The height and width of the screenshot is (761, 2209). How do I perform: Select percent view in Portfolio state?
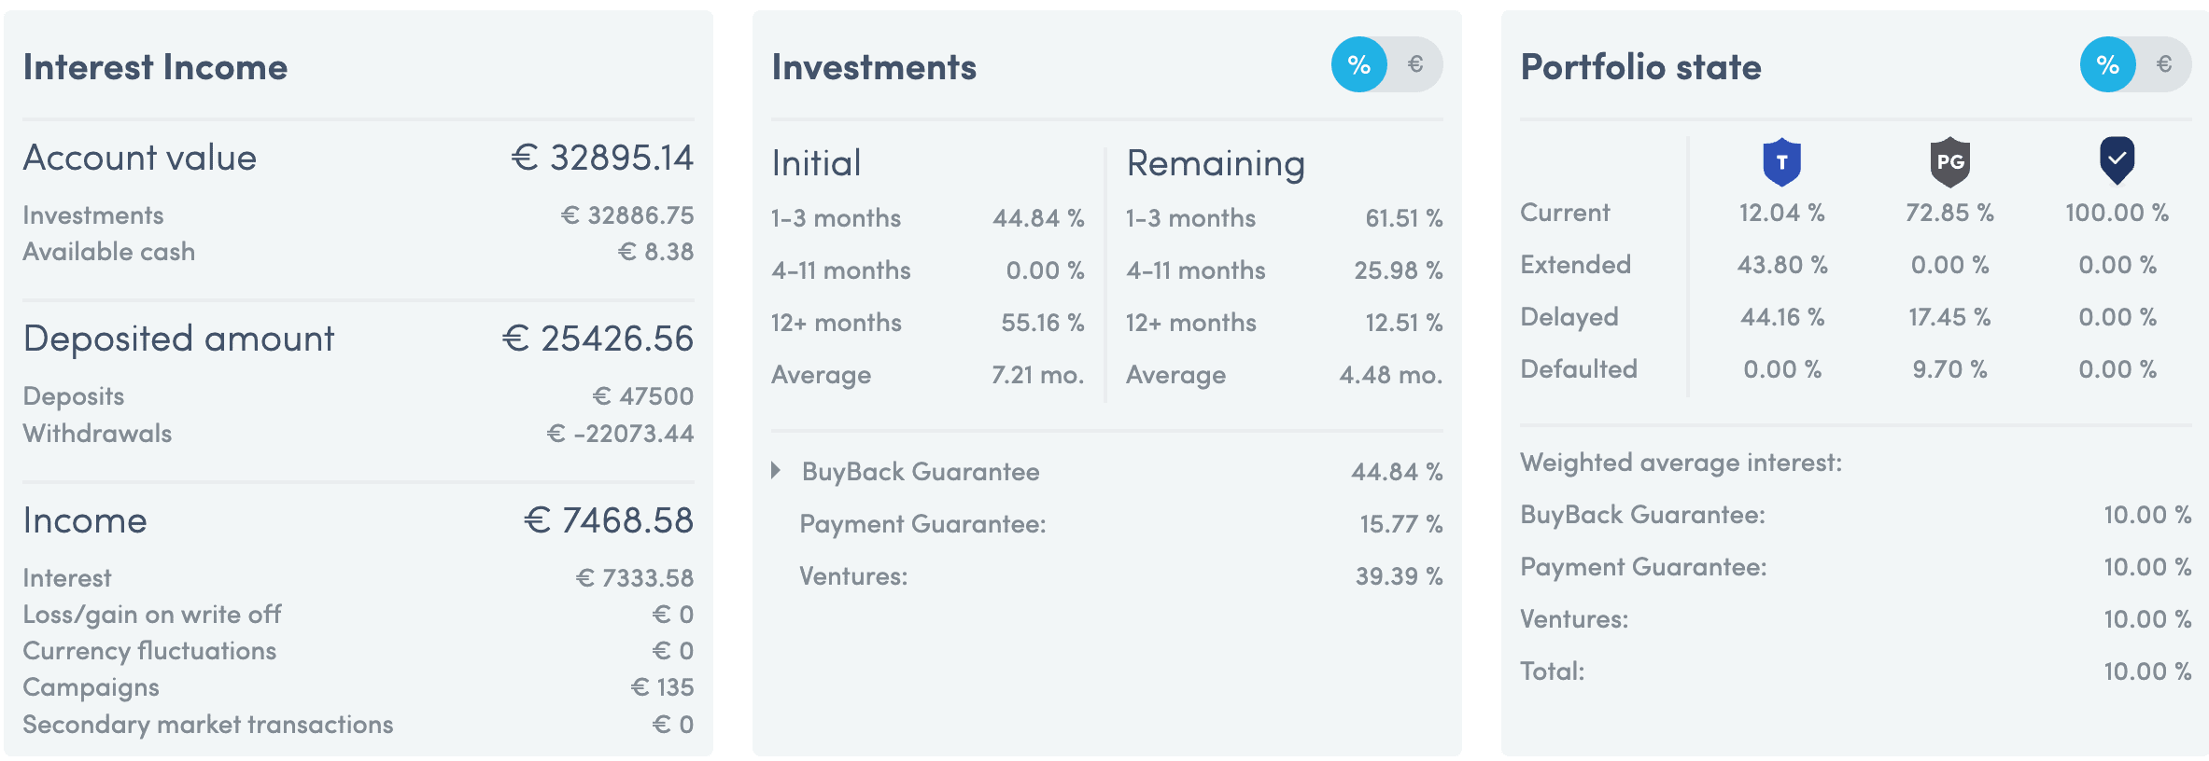coord(2108,64)
